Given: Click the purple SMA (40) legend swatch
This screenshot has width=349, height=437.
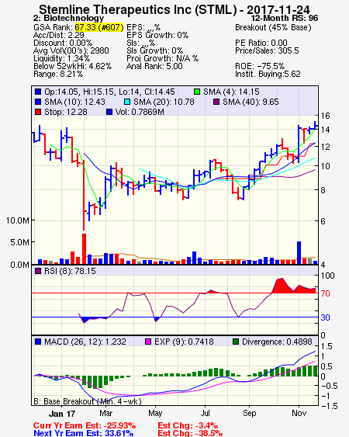Looking at the screenshot, I should pos(216,102).
